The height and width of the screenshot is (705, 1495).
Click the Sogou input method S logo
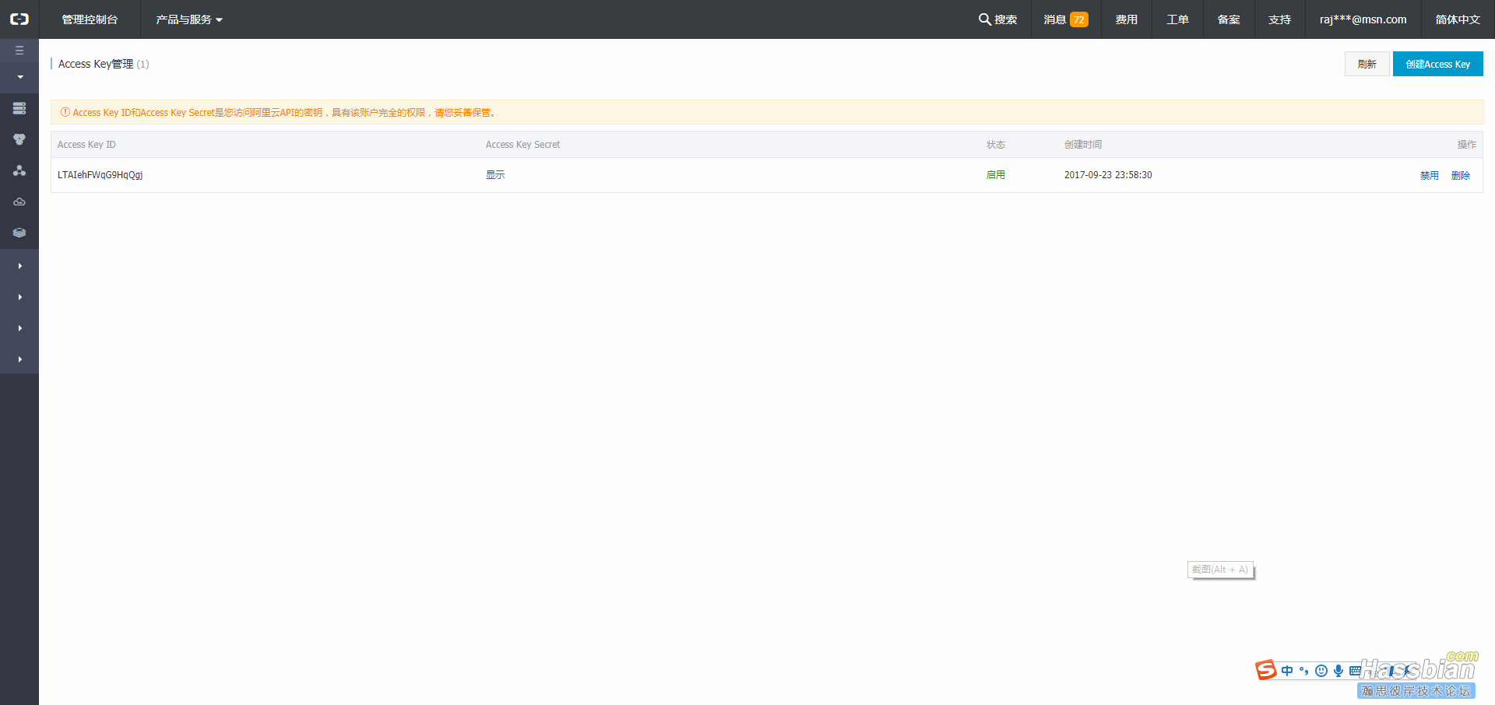1266,670
